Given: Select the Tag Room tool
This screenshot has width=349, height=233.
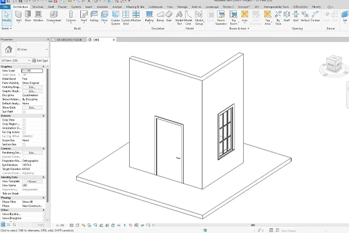Looking at the screenshot, I should point(233,18).
